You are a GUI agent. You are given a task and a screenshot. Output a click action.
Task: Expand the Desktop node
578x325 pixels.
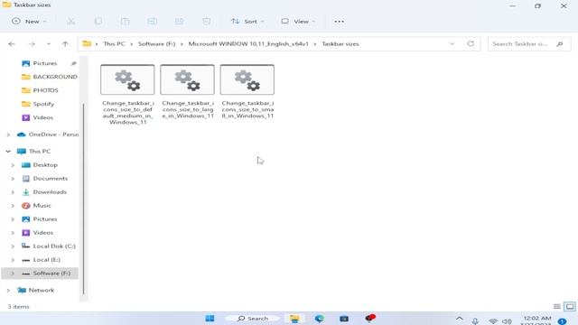13,165
